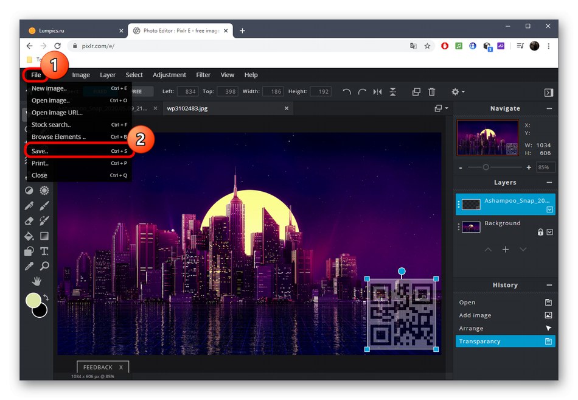The image size is (578, 400).
Task: Collapse the History panel
Action: (549, 285)
